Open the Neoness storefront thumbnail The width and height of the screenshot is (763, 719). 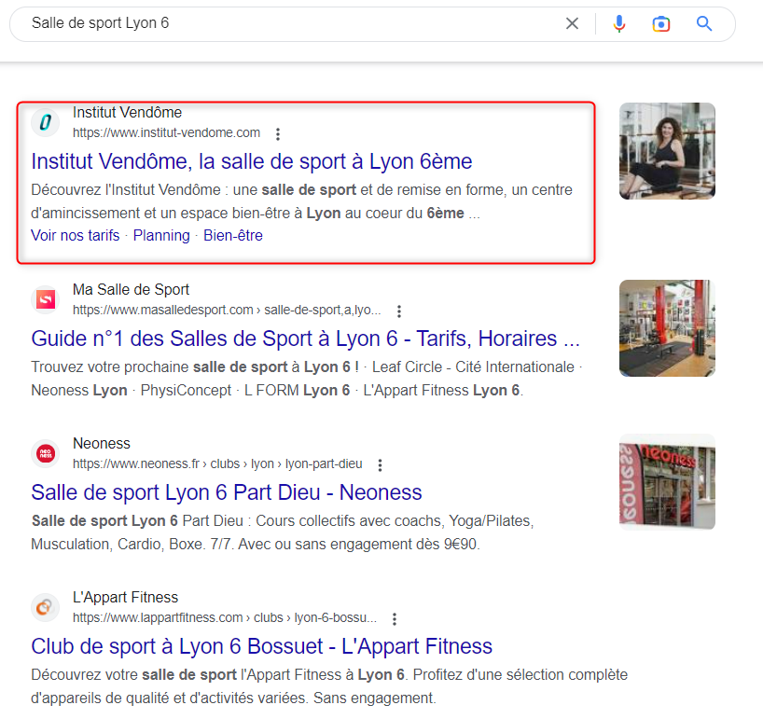667,481
